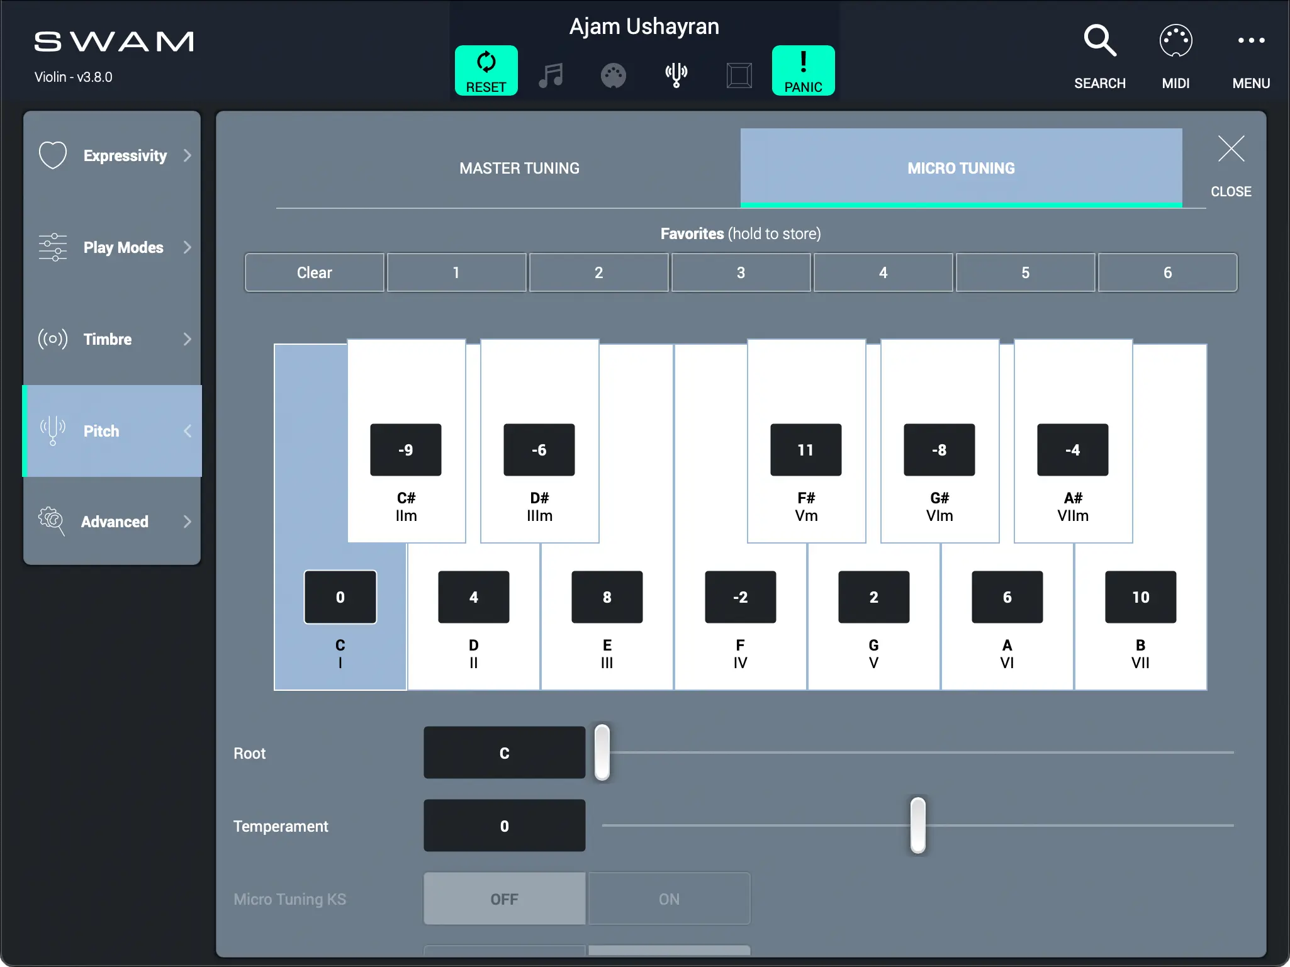Open the Timbre section icon
The width and height of the screenshot is (1290, 967).
[53, 339]
